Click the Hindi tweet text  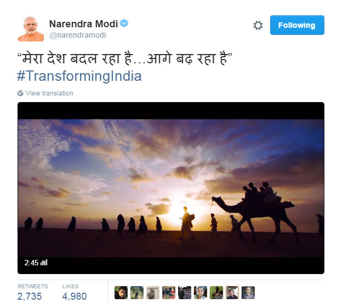tap(125, 59)
